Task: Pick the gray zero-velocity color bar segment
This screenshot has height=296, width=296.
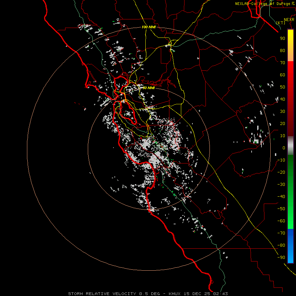Action: [290, 146]
